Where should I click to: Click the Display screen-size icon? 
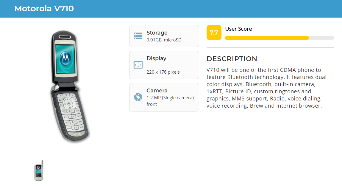(138, 65)
